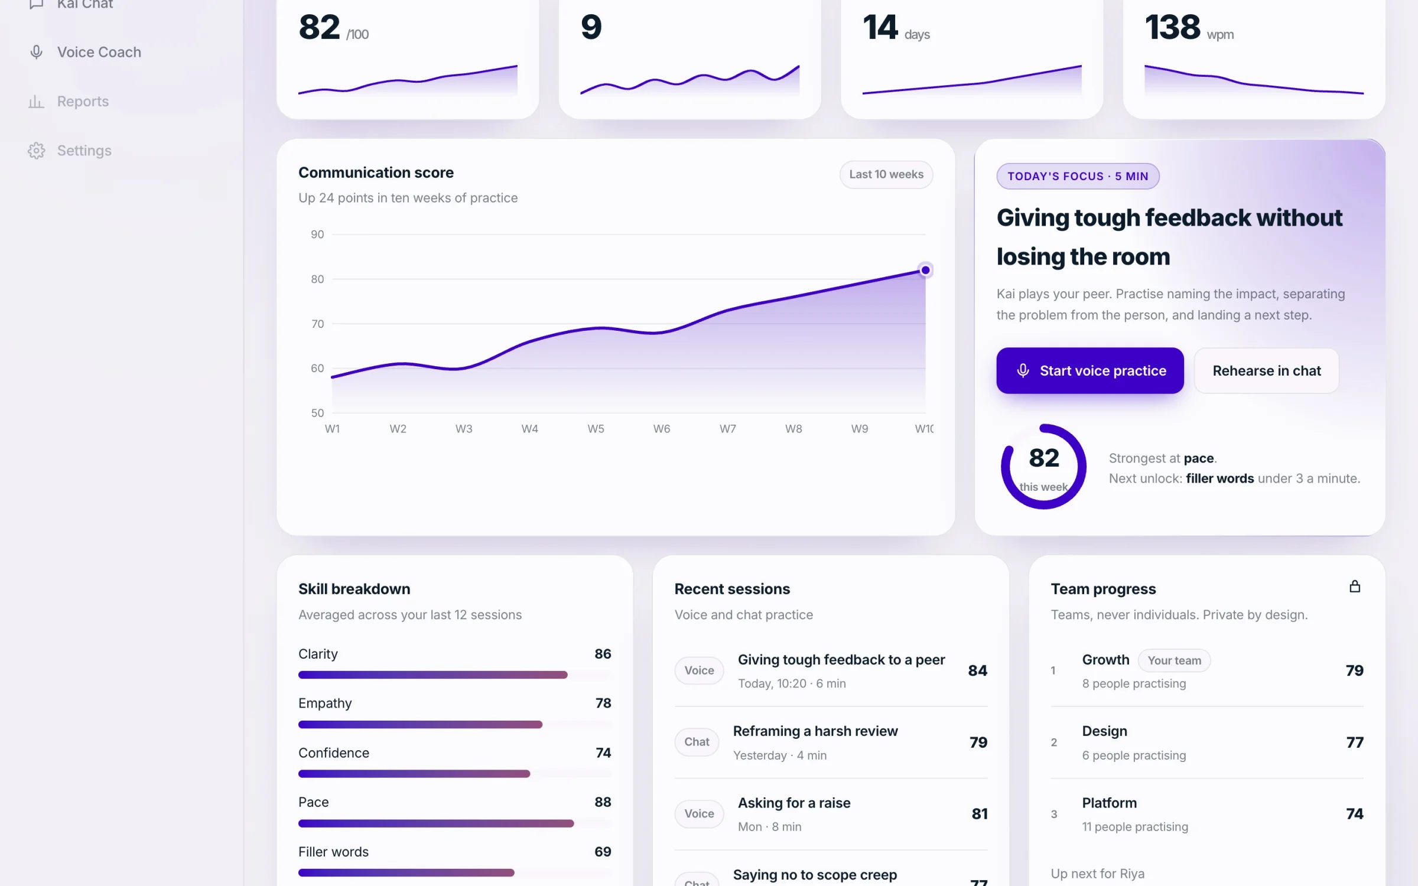Click the Pace skill progress bar

coord(455,823)
